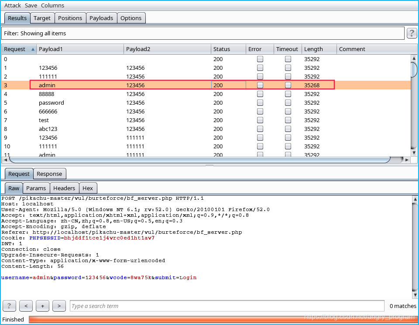Open the Headers view tab
Screen dimensions: 419x325
[x=64, y=188]
